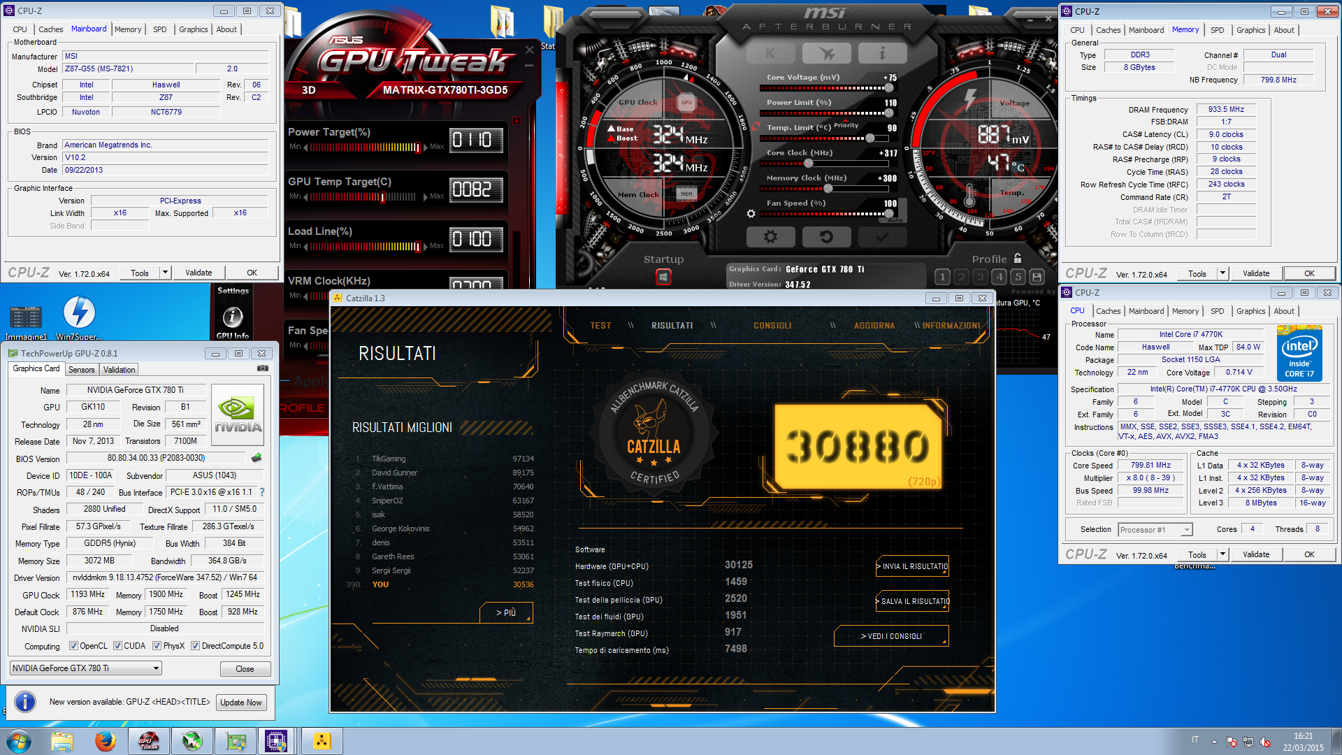Open the SPD tab in the Mainboard CPU-Z window
The image size is (1342, 755).
(159, 29)
